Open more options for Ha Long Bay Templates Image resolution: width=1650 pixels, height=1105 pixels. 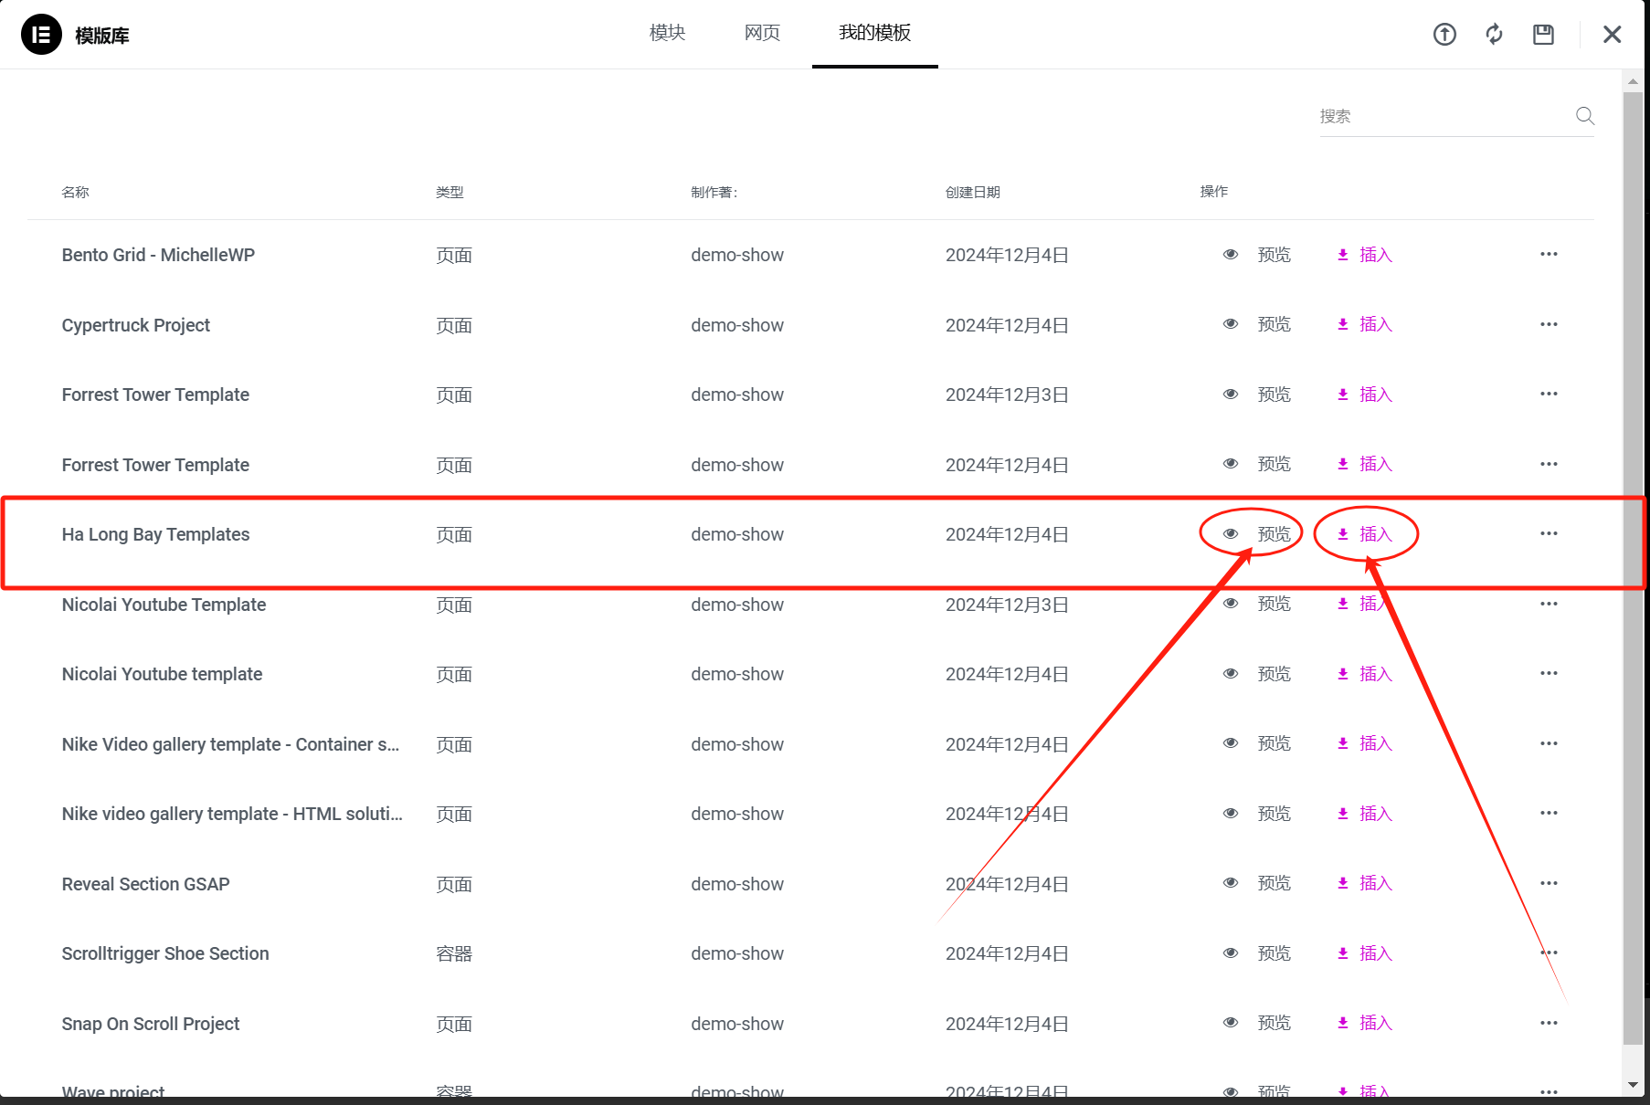(1549, 533)
